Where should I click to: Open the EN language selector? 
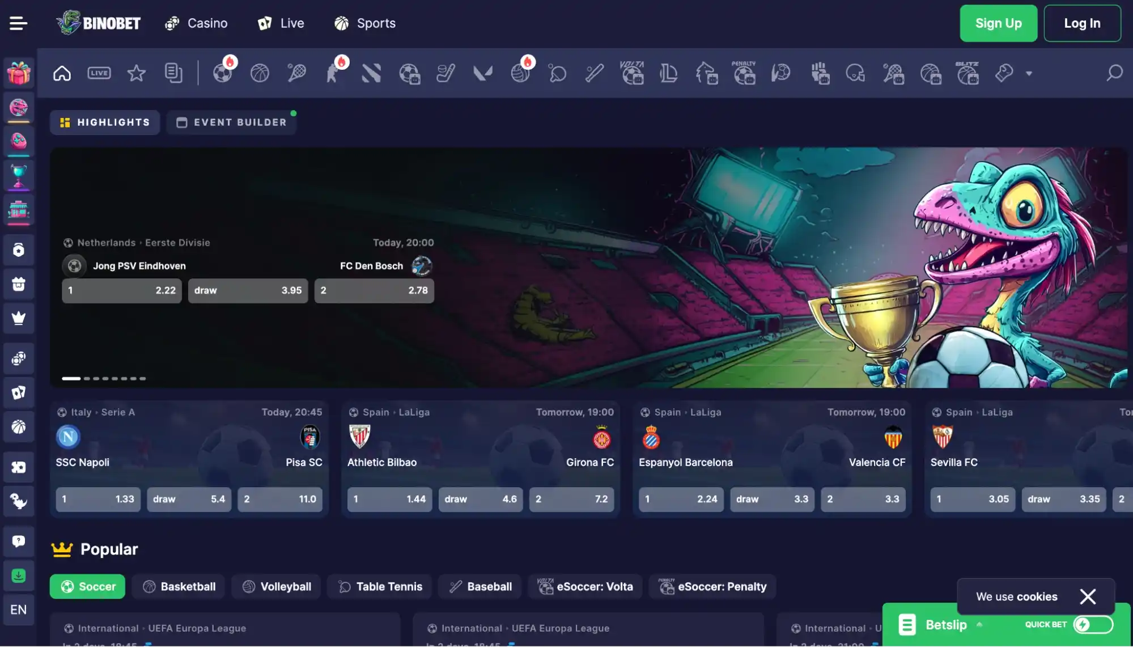18,610
